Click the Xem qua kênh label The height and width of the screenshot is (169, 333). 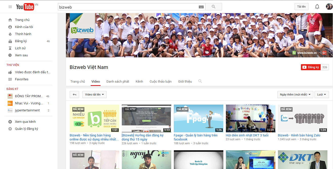click(x=26, y=122)
